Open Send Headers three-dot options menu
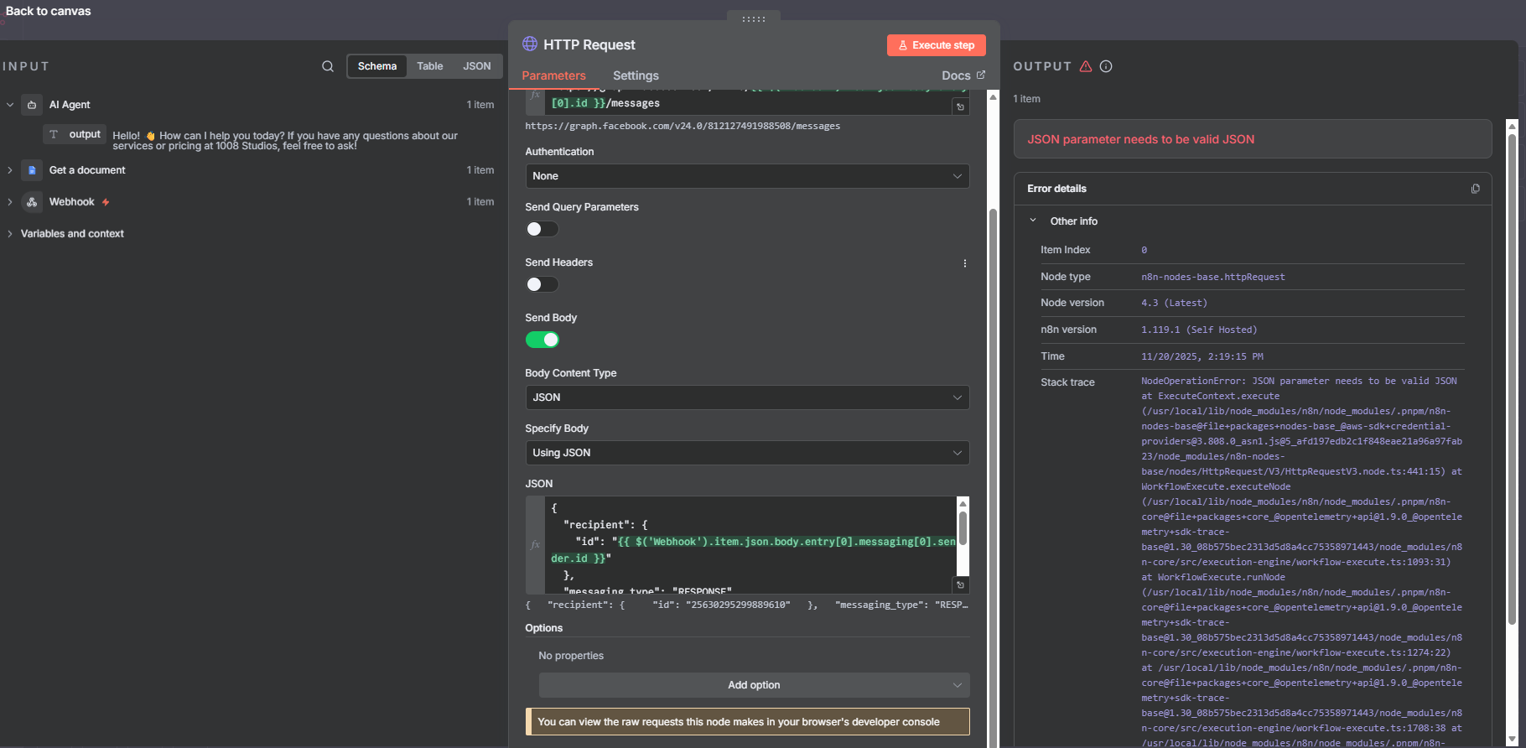1526x748 pixels. [965, 263]
